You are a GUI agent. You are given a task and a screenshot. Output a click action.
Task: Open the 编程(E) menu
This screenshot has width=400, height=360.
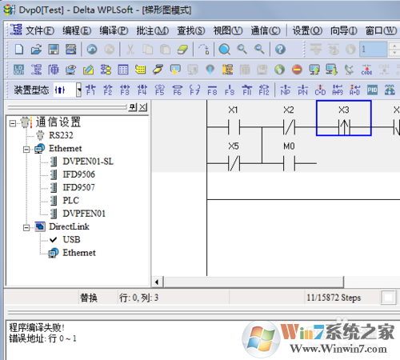(77, 30)
